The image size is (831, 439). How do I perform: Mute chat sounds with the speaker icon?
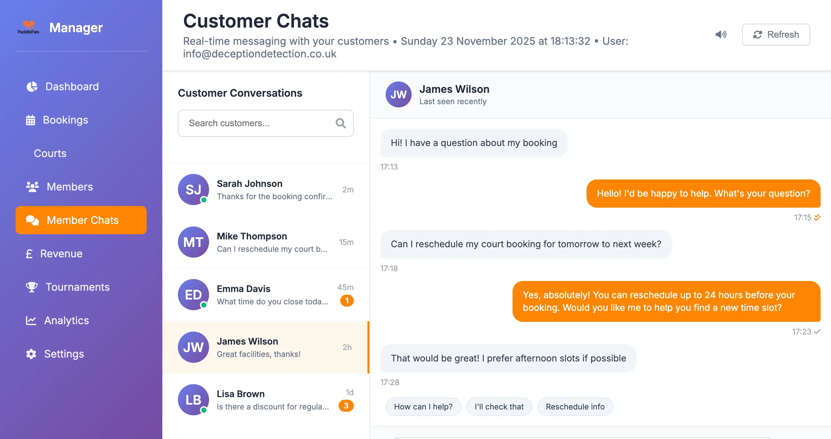[x=721, y=34]
